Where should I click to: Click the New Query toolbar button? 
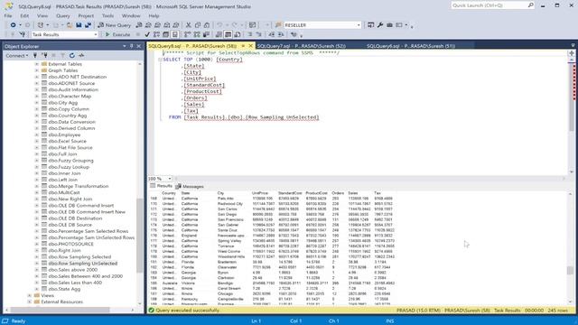click(115, 25)
